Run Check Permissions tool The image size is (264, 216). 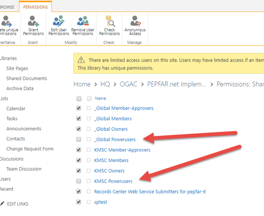109,25
